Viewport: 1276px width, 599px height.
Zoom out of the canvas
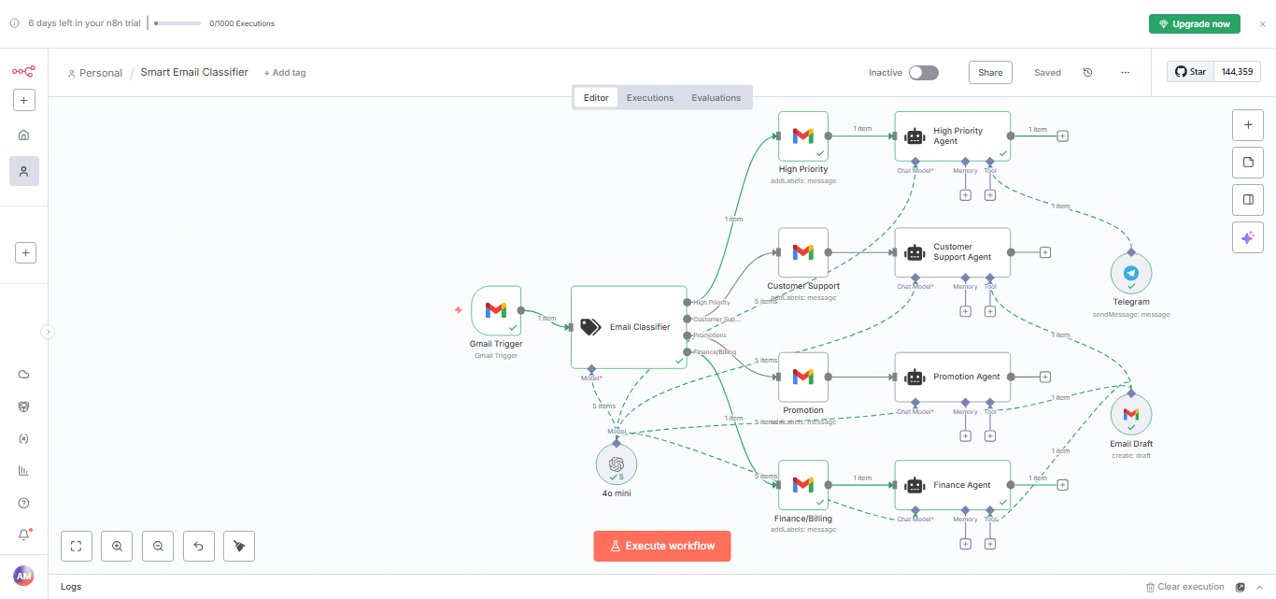pos(158,546)
